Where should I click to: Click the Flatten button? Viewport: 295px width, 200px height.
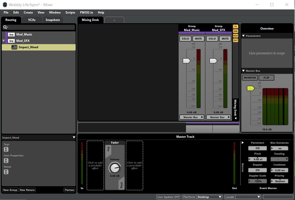pyautogui.click(x=69, y=190)
